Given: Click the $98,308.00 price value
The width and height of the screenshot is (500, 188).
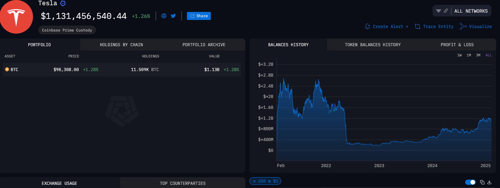Looking at the screenshot, I should pyautogui.click(x=66, y=70).
